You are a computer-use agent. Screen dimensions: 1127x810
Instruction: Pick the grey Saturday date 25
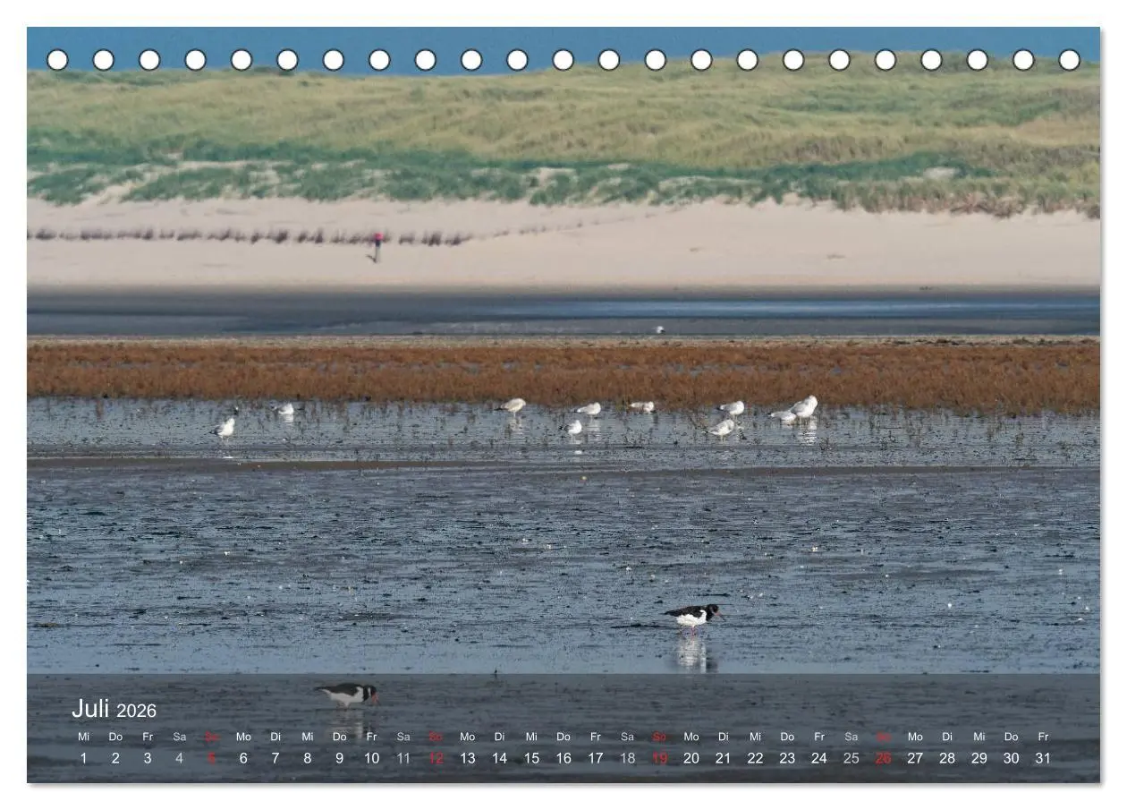(x=852, y=758)
